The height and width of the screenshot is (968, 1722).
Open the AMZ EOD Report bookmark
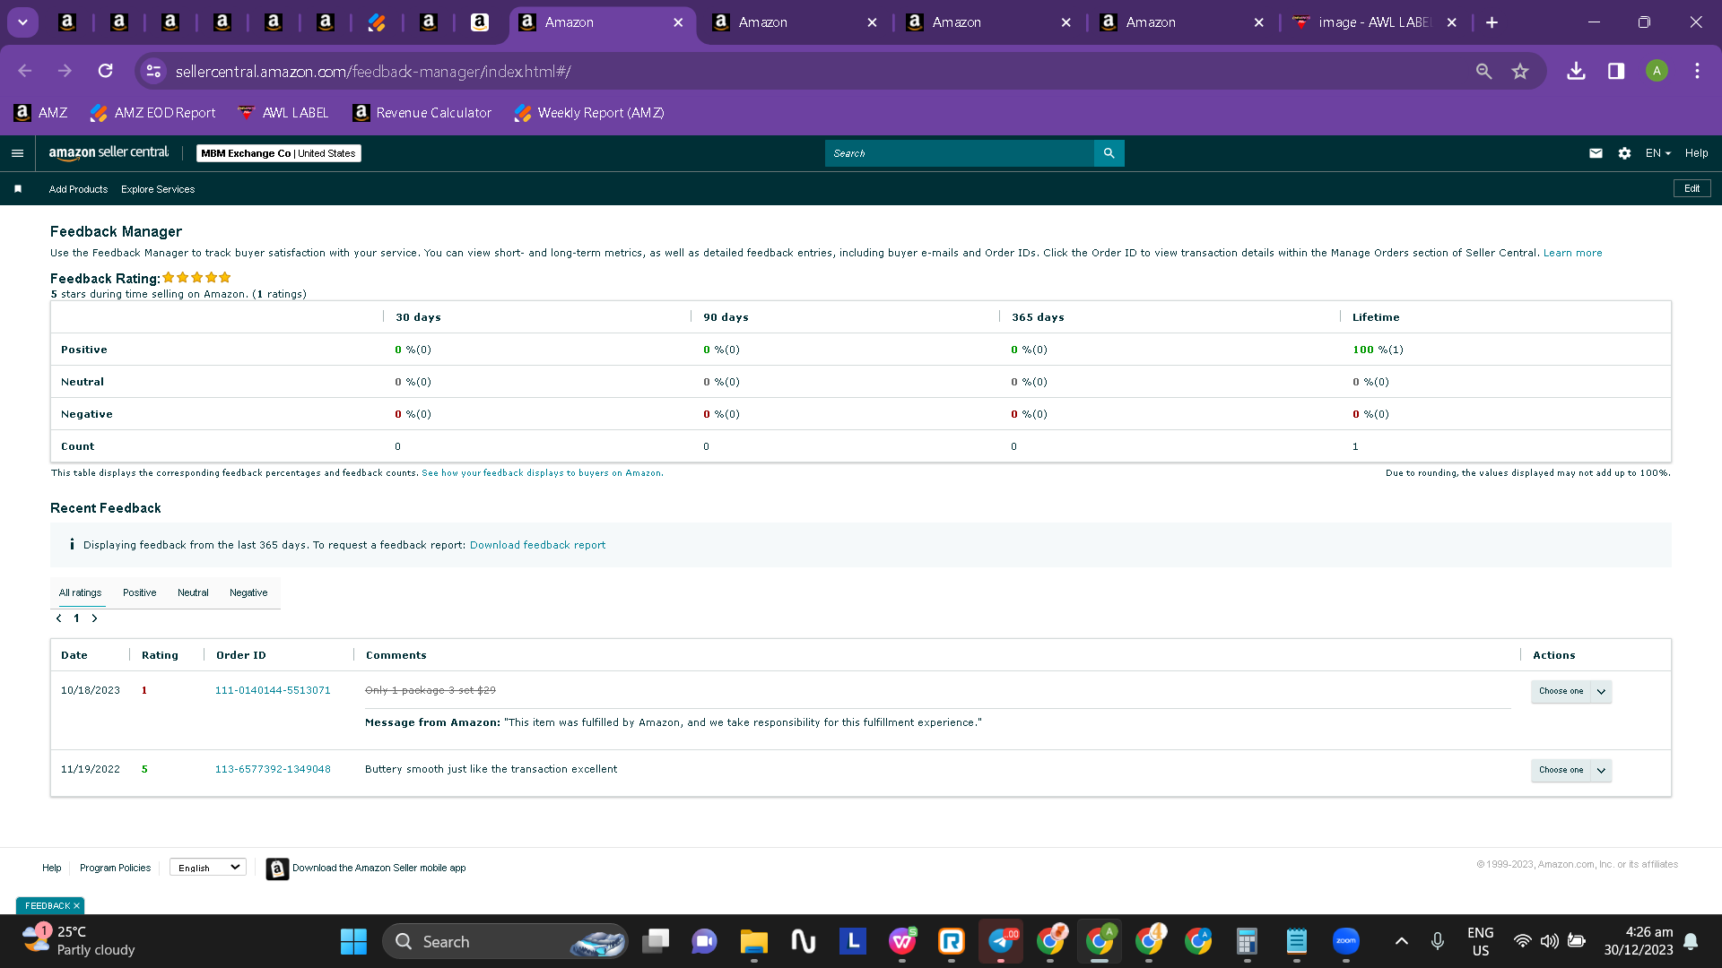[153, 113]
